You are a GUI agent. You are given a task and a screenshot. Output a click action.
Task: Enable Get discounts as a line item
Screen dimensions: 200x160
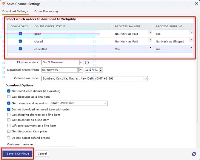click(x=9, y=97)
